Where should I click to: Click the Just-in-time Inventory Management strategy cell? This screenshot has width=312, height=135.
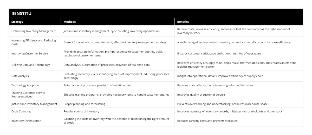pyautogui.click(x=35, y=104)
